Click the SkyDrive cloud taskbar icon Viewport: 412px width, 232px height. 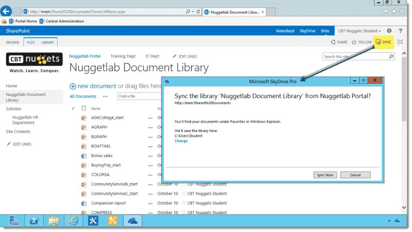[132, 221]
